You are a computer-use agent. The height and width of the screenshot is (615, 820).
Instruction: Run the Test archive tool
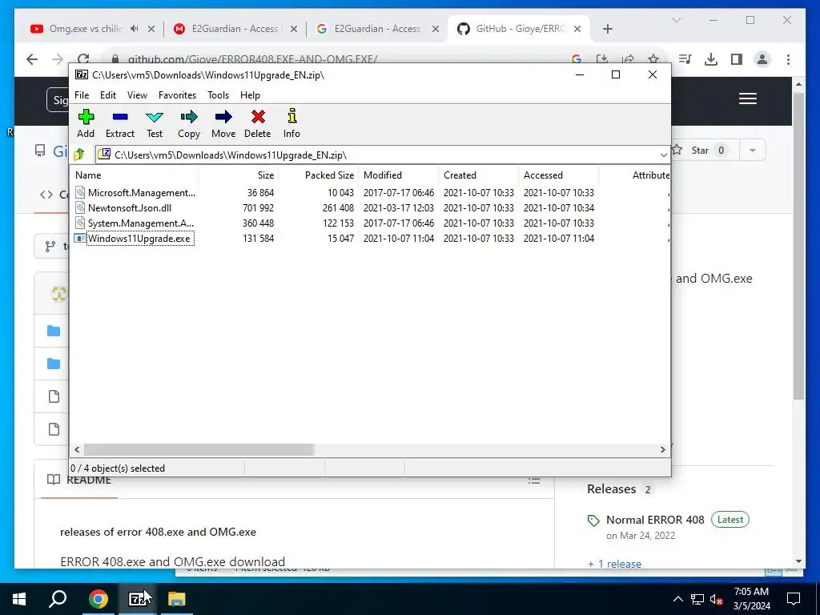coord(155,124)
